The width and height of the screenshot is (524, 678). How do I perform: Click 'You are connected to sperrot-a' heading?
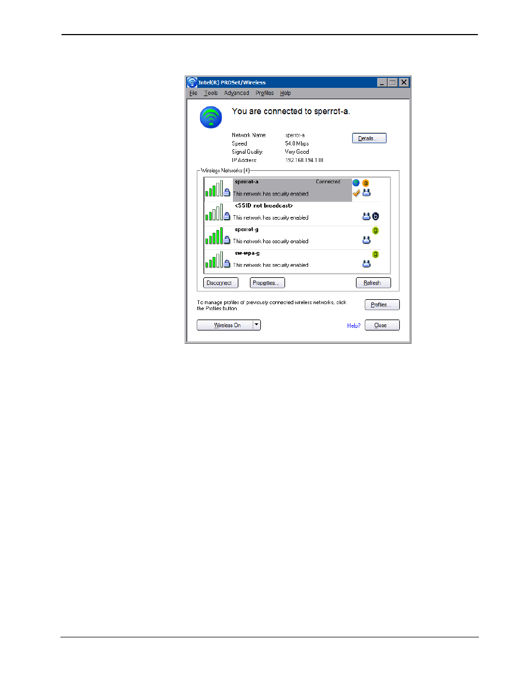291,111
